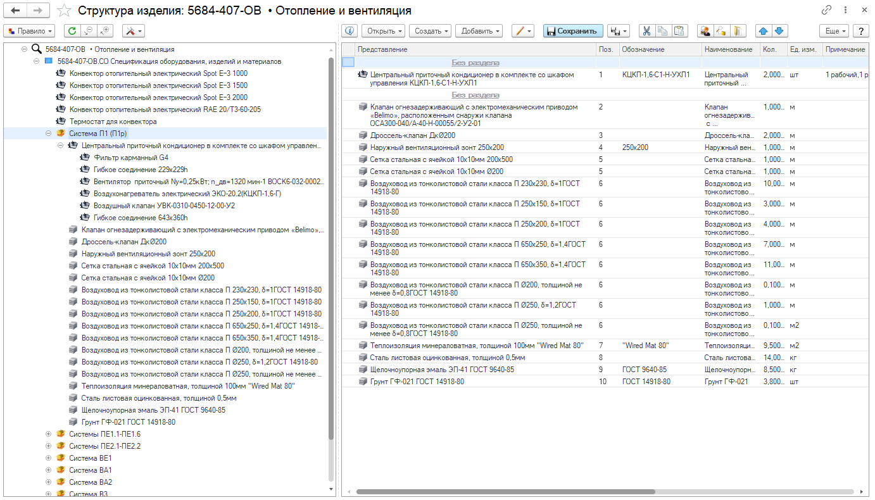Click the Сохранить button

(x=572, y=31)
